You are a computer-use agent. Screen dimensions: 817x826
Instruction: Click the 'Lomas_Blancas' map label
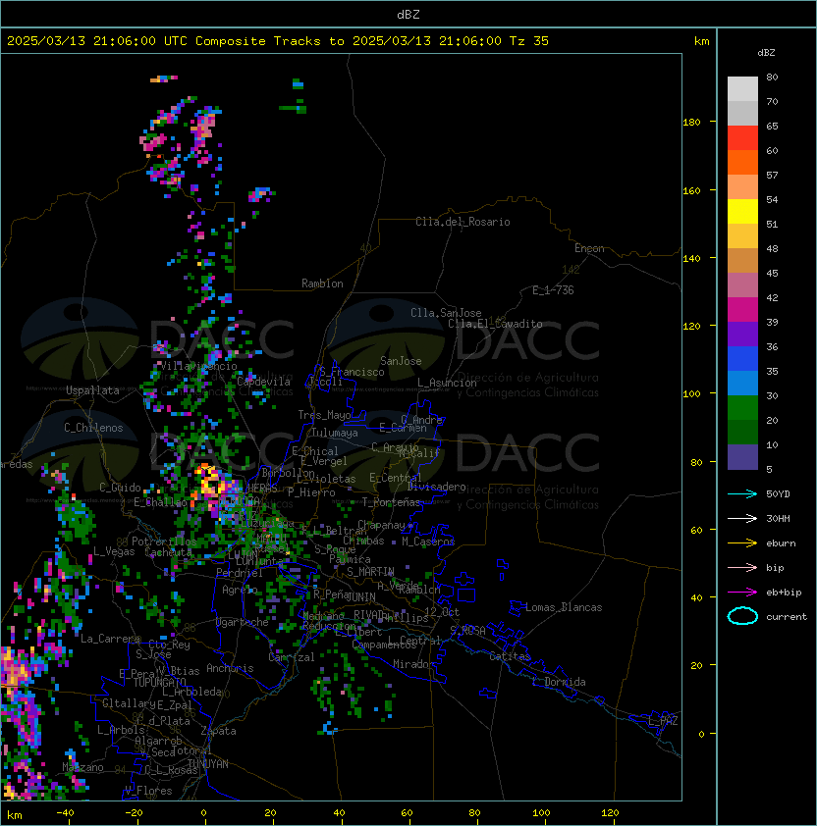564,607
